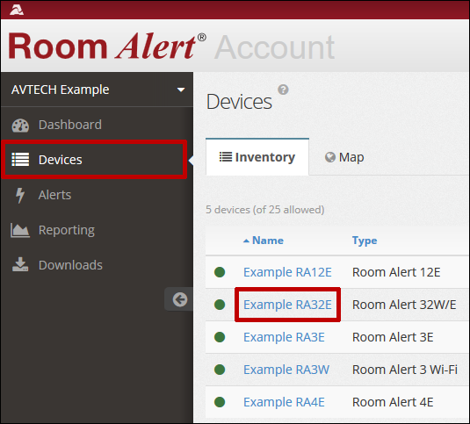Open the Example RA4E device link

[284, 402]
